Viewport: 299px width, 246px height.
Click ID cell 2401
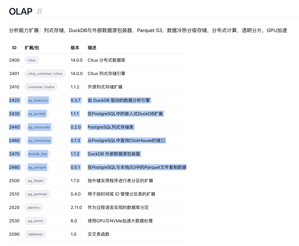pos(14,74)
